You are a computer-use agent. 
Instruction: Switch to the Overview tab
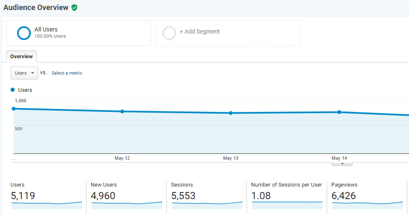21,57
